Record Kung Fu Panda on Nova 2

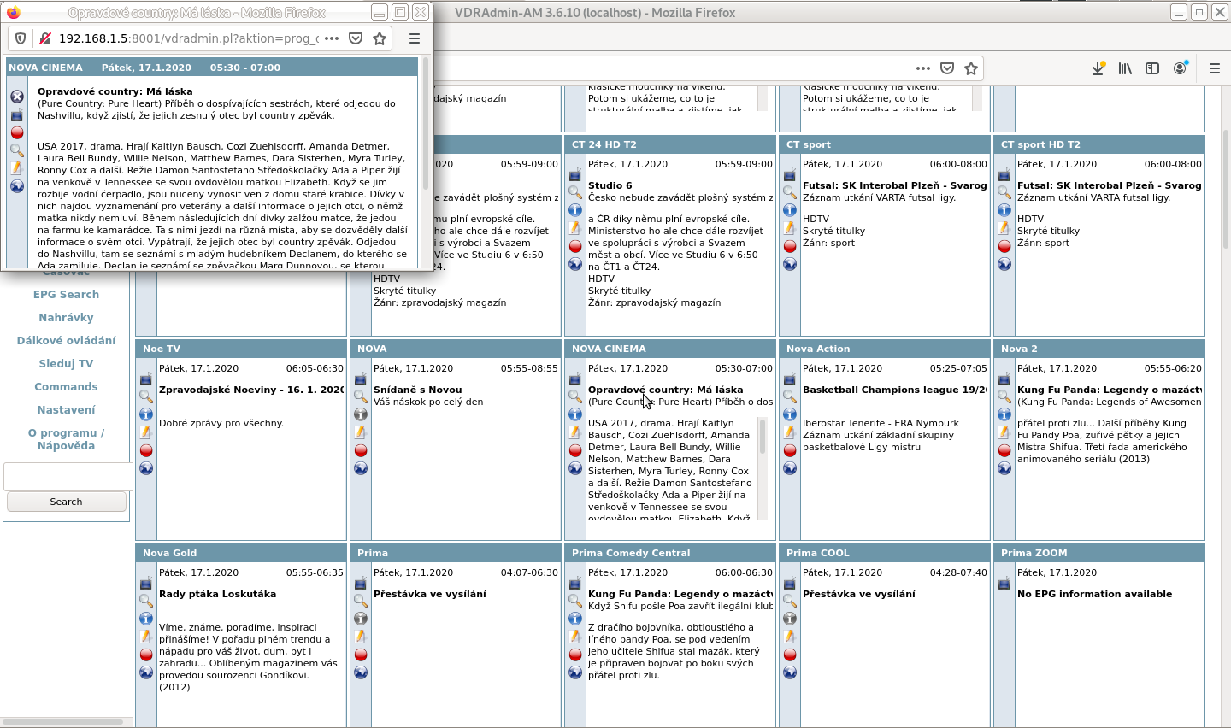1004,450
